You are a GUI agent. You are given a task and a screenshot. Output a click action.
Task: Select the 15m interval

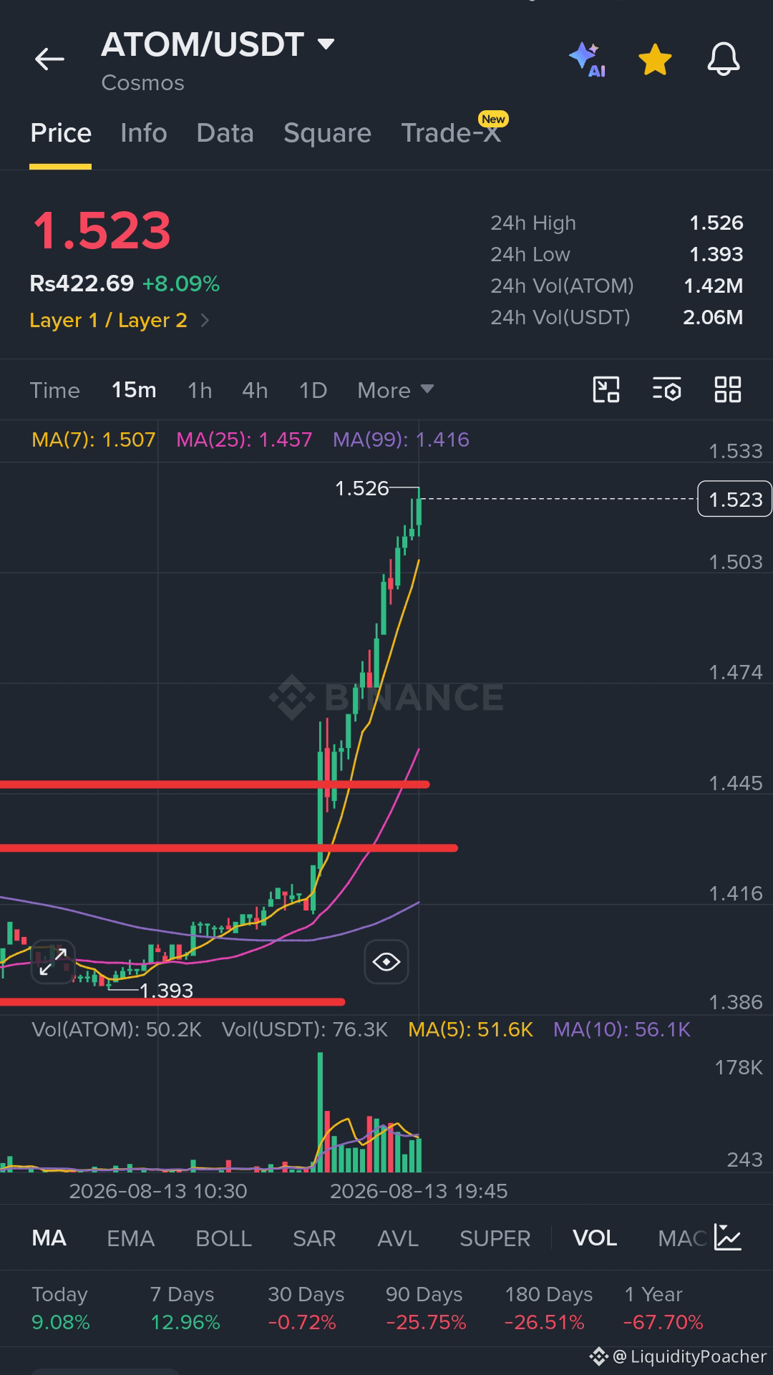click(134, 390)
